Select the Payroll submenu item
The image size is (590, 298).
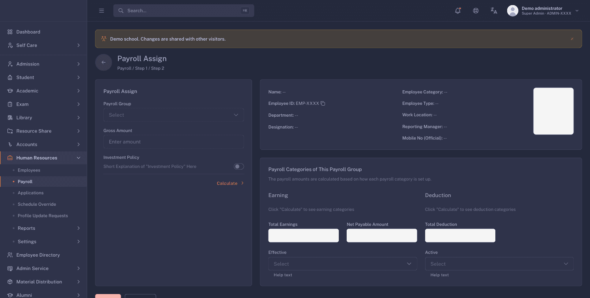(43, 182)
